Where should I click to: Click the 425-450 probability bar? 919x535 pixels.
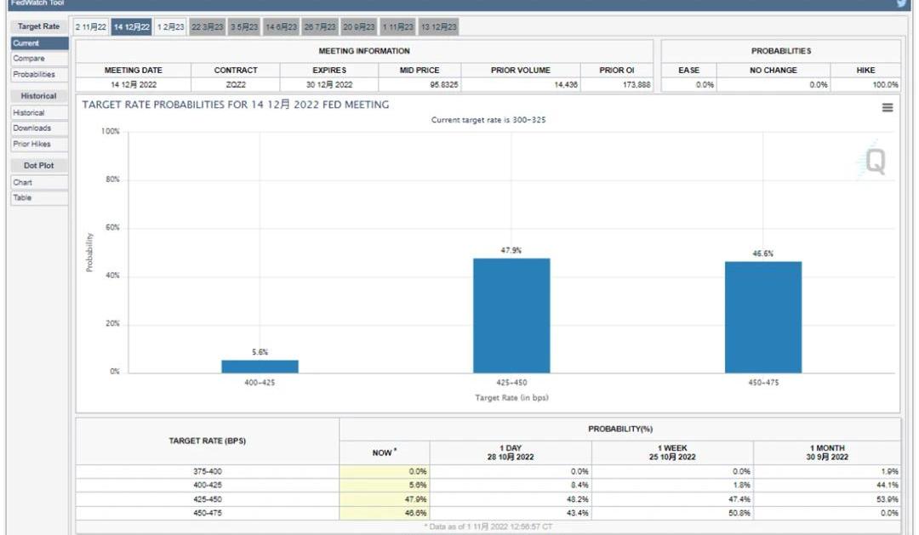pos(511,316)
